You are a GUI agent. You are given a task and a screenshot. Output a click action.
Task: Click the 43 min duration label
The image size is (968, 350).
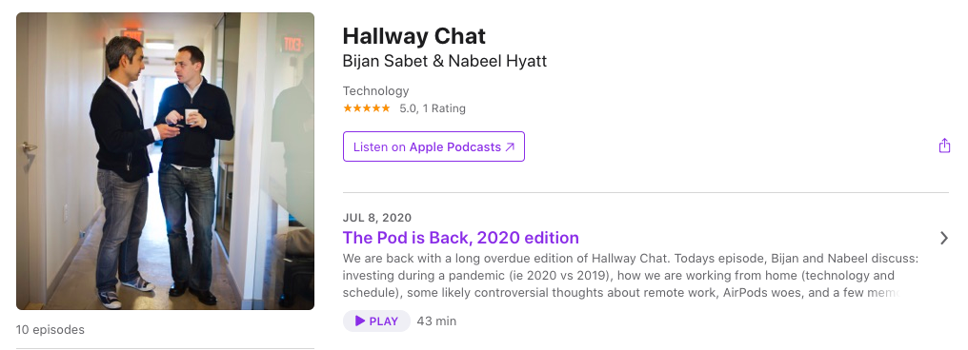click(436, 321)
